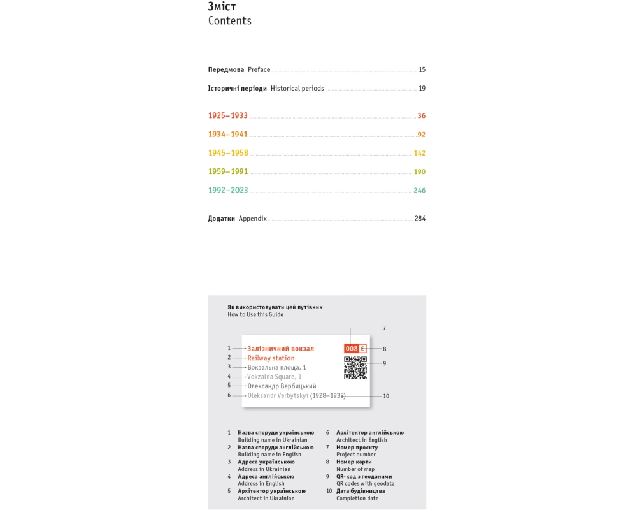This screenshot has width=637, height=510.
Task: Click the completion date (1928–1932)
Action: click(327, 395)
